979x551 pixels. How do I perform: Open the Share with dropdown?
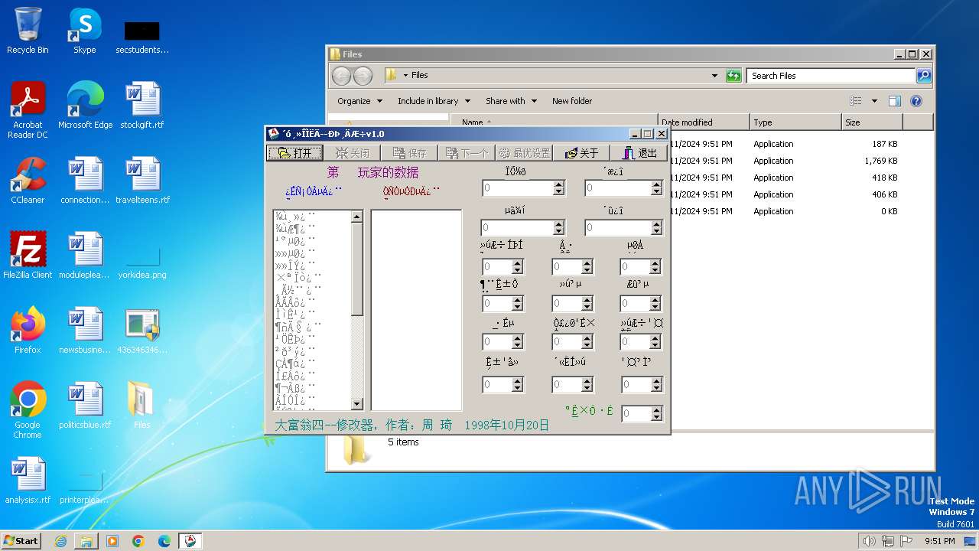(x=511, y=101)
